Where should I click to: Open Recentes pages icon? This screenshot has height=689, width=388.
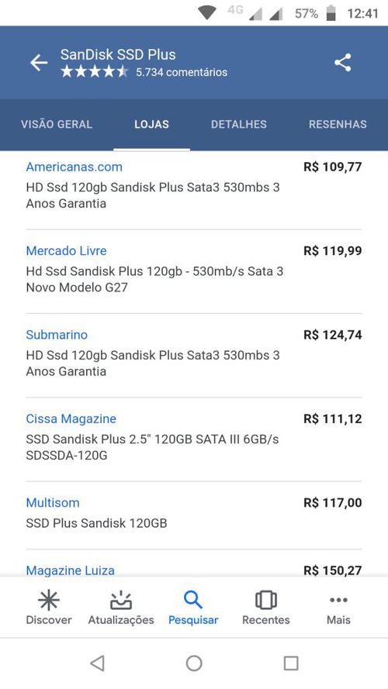[265, 600]
